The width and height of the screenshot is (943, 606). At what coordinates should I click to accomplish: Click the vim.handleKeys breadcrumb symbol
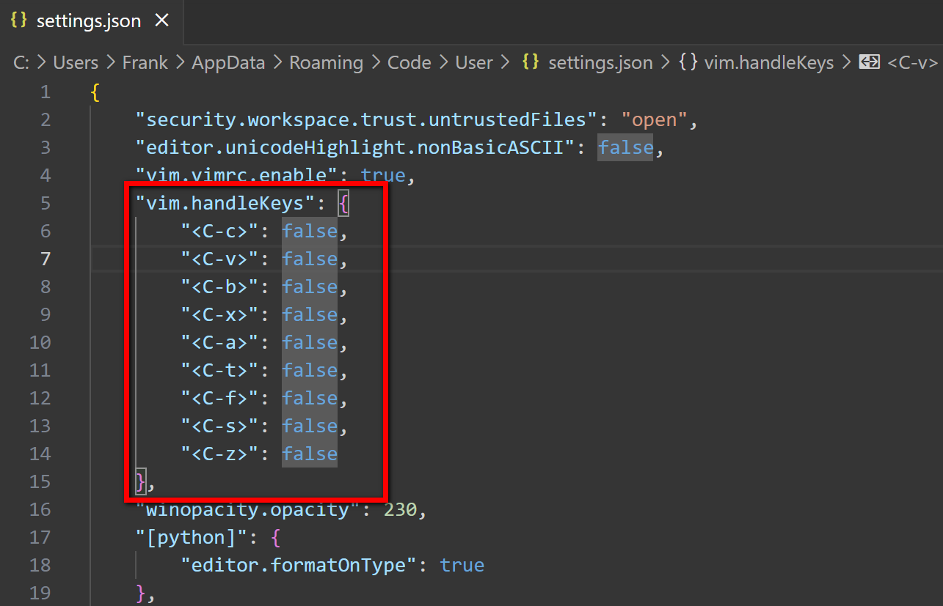click(769, 63)
